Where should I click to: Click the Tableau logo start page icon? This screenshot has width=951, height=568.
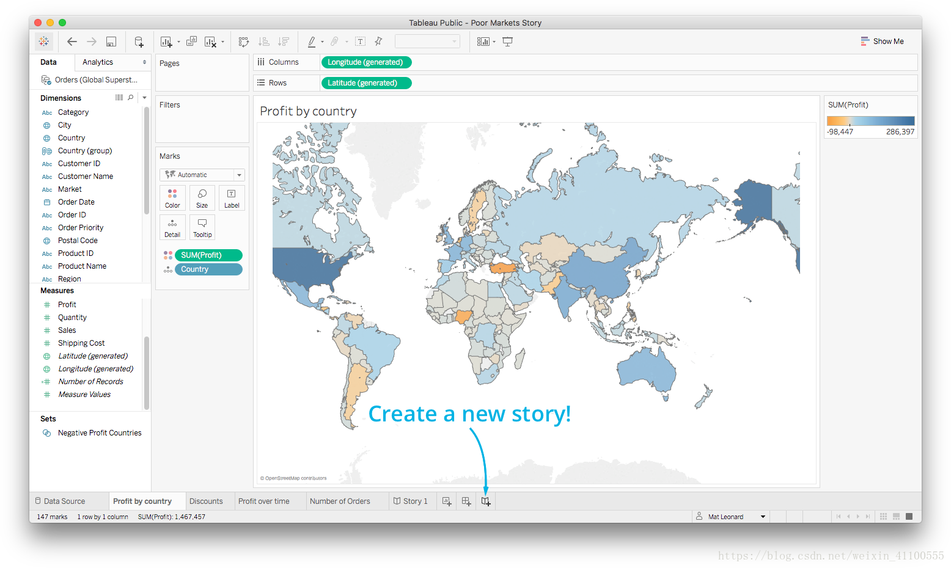(x=44, y=42)
